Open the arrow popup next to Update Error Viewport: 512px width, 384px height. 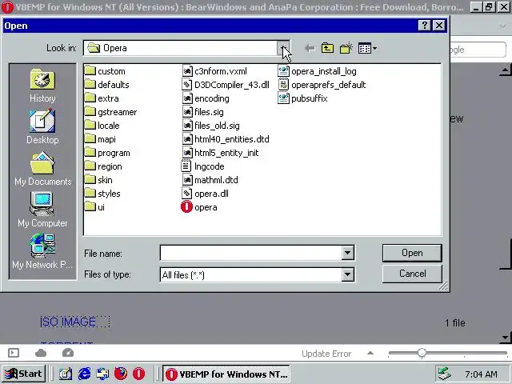[370, 353]
